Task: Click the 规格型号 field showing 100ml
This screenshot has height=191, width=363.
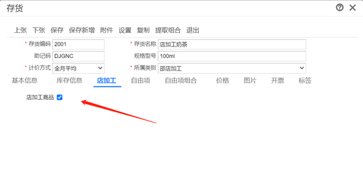Action: (232, 56)
